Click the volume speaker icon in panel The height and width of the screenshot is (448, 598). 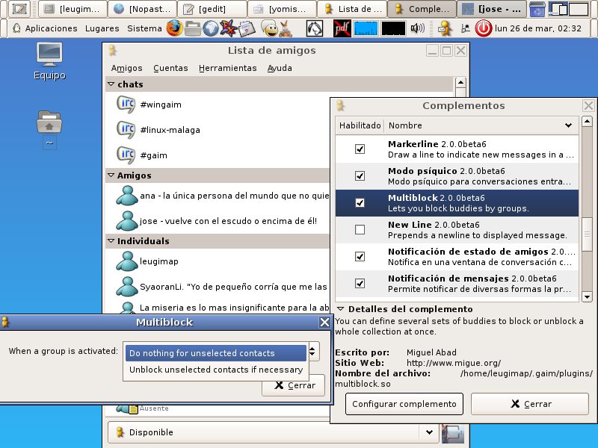[418, 28]
